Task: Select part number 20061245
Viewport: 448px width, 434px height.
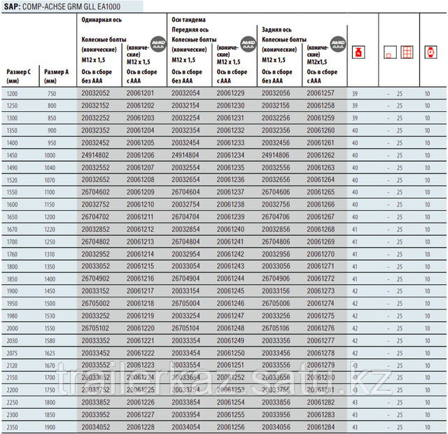Action: 230,291
